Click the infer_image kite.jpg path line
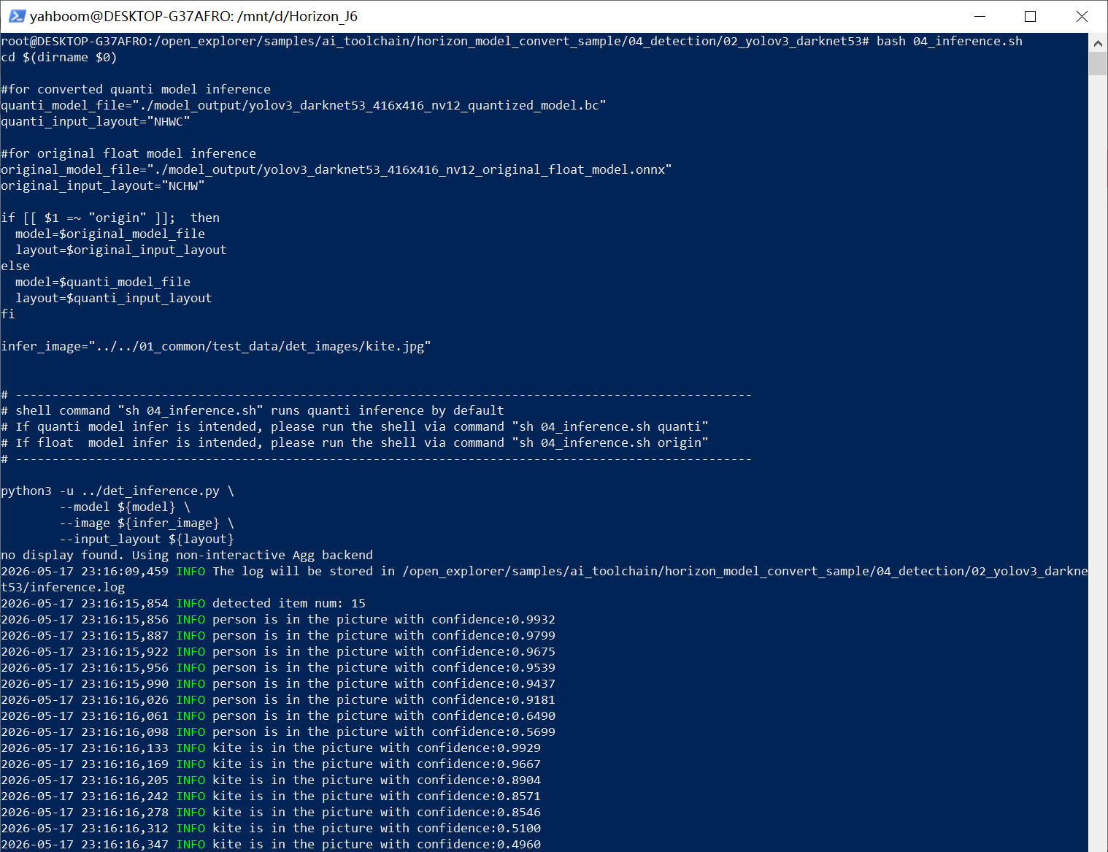The width and height of the screenshot is (1108, 852). pos(216,346)
